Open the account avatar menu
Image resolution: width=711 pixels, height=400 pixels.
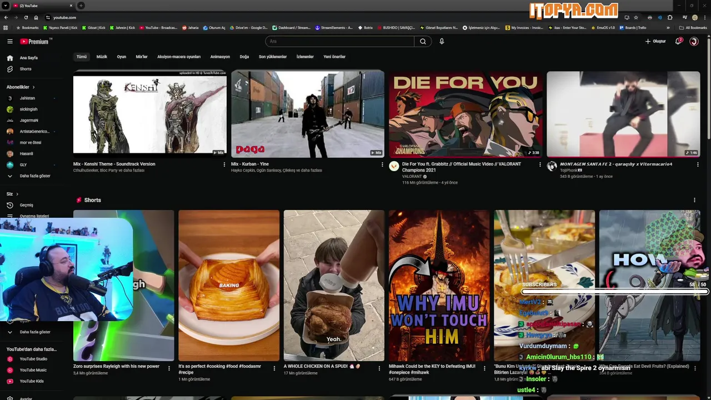tap(694, 41)
